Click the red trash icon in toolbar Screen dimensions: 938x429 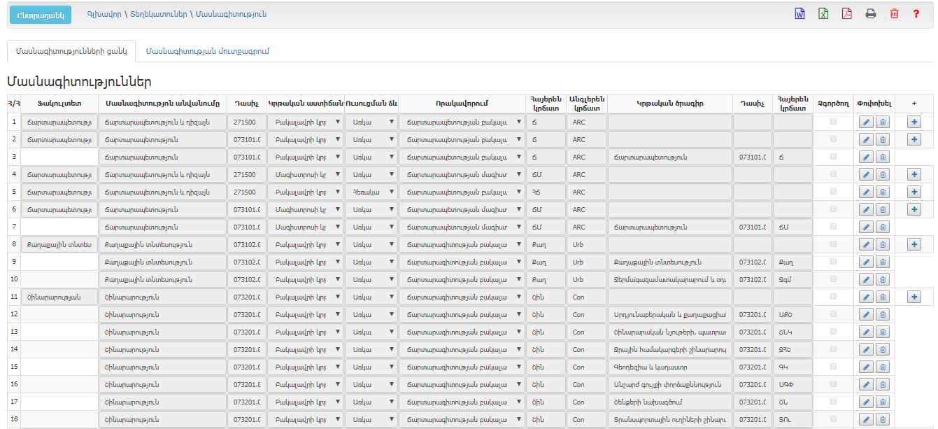[x=894, y=14]
